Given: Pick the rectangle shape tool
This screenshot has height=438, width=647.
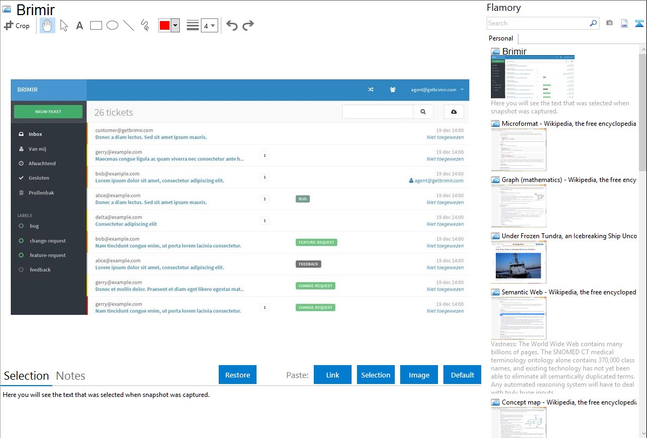Looking at the screenshot, I should [96, 25].
